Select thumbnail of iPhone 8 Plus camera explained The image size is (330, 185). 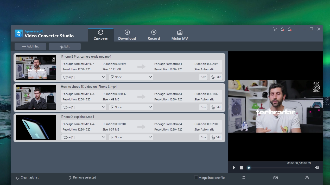click(36, 67)
